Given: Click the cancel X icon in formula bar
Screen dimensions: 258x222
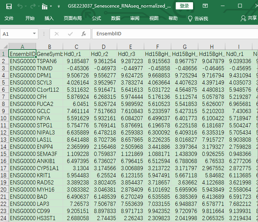Looking at the screenshot, I should tap(57, 34).
